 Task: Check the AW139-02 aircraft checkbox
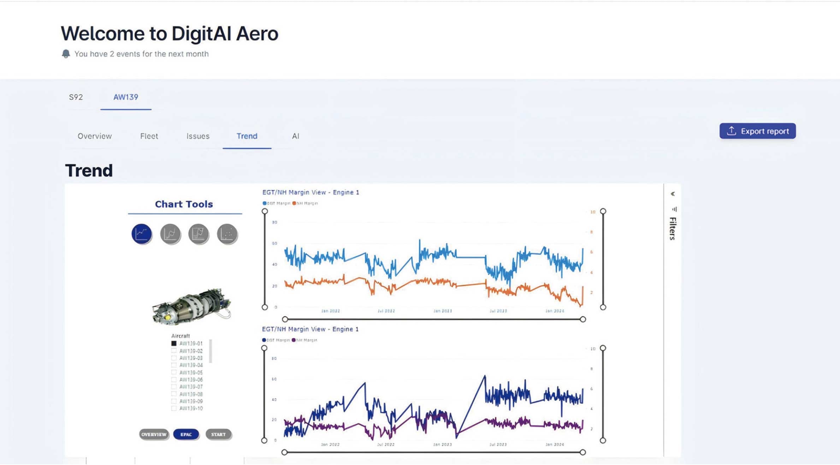pyautogui.click(x=174, y=351)
